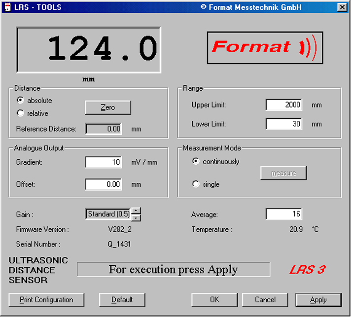
Task: Click the LRS-TOOLS title bar app icon
Action: coord(7,7)
